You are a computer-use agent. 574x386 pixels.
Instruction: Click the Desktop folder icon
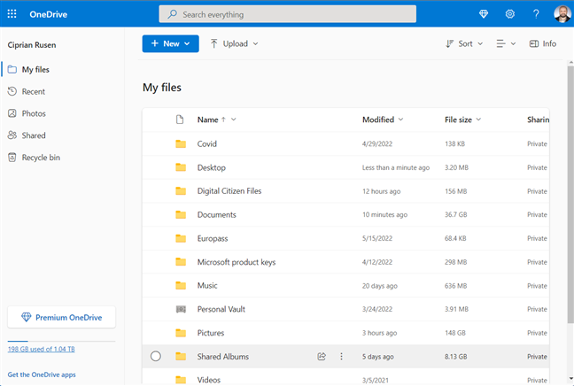(181, 167)
